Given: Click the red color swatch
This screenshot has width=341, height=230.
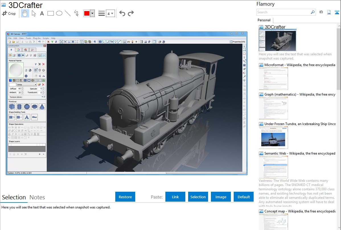Looking at the screenshot, I should [x=87, y=13].
